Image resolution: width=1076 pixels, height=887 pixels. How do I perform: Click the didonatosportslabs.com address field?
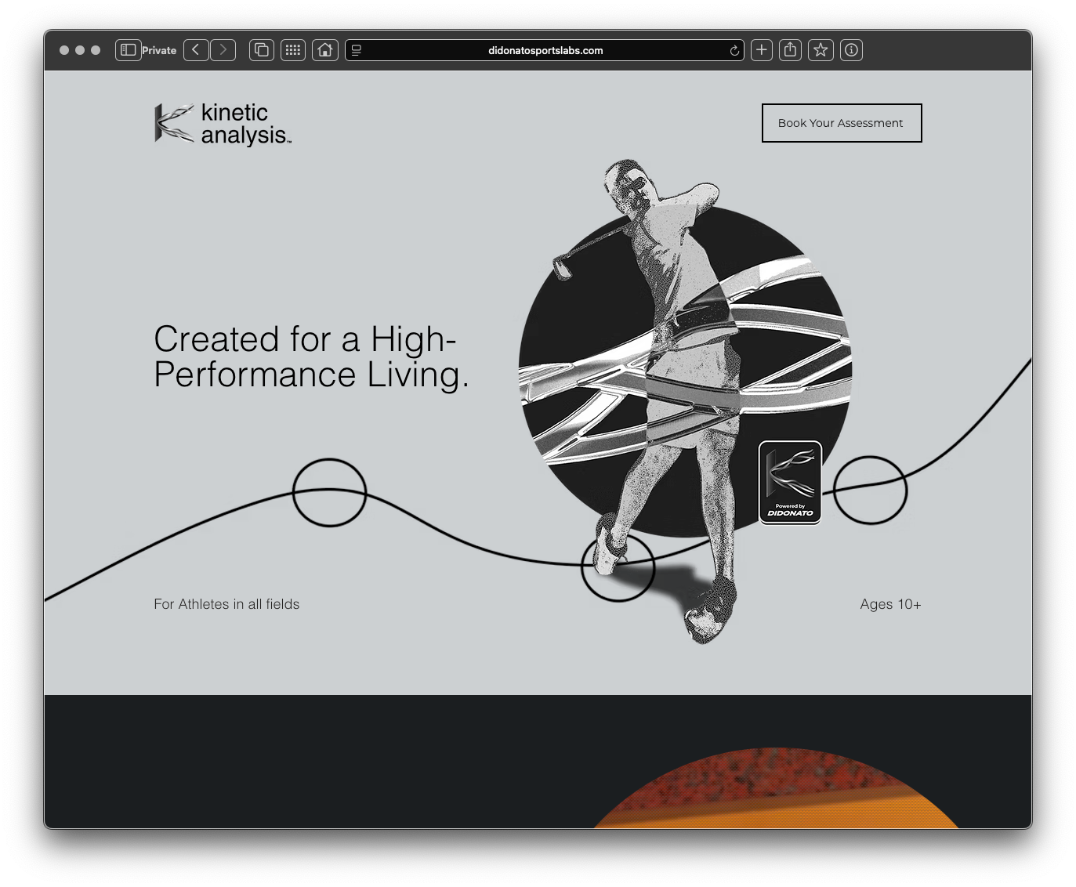pos(545,50)
